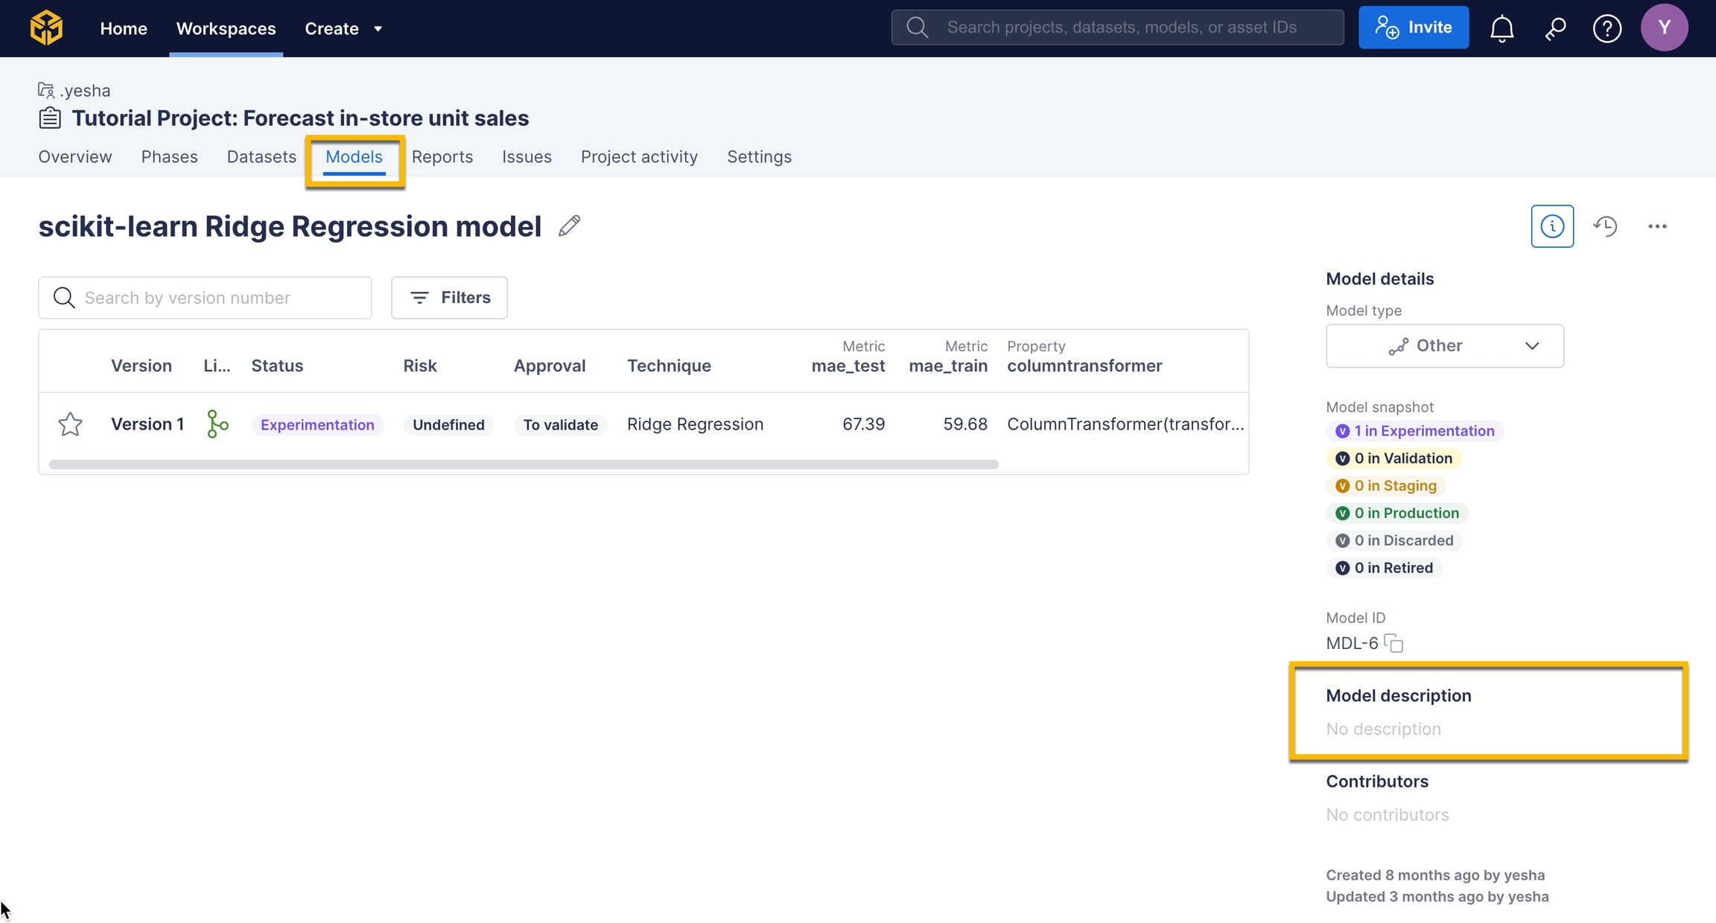Click the Vectice logo icon
The width and height of the screenshot is (1716, 923).
(46, 28)
